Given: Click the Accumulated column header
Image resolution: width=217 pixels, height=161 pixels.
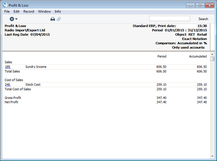Looking at the screenshot, I should pyautogui.click(x=198, y=56).
